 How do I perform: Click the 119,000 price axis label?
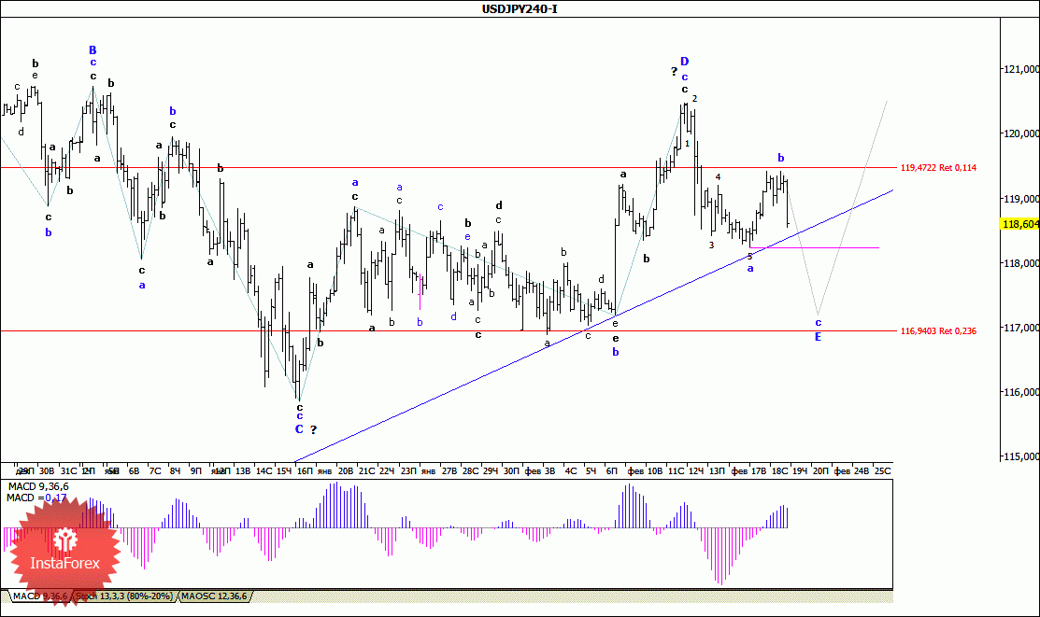click(x=1020, y=198)
